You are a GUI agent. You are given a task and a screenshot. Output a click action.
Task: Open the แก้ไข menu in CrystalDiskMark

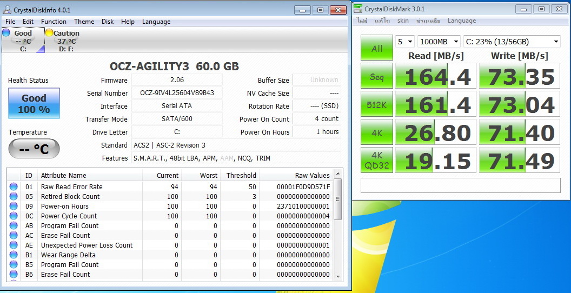click(382, 21)
